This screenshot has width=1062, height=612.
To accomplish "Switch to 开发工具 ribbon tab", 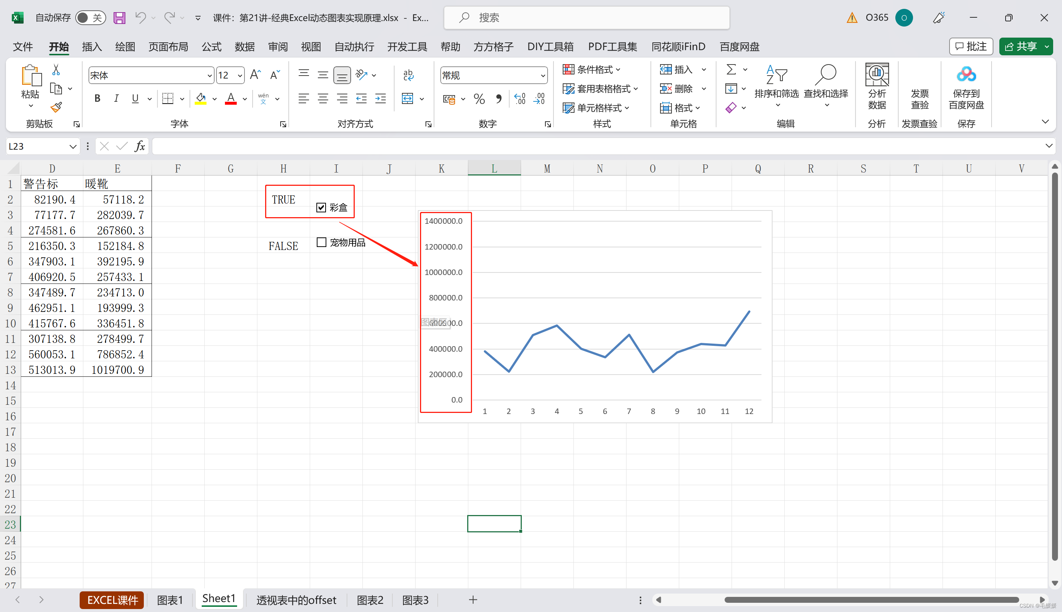I will [x=407, y=47].
